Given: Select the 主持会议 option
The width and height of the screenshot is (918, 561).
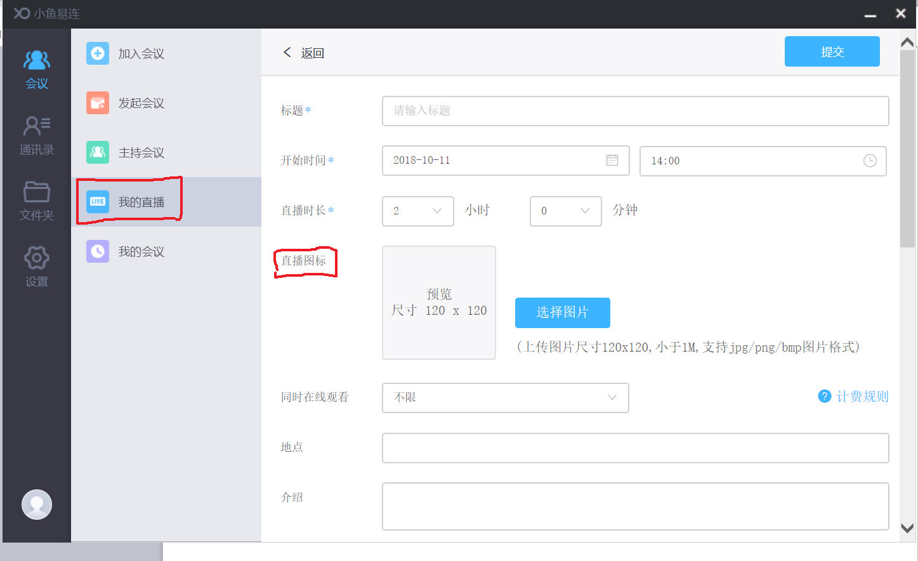Looking at the screenshot, I should pos(142,152).
